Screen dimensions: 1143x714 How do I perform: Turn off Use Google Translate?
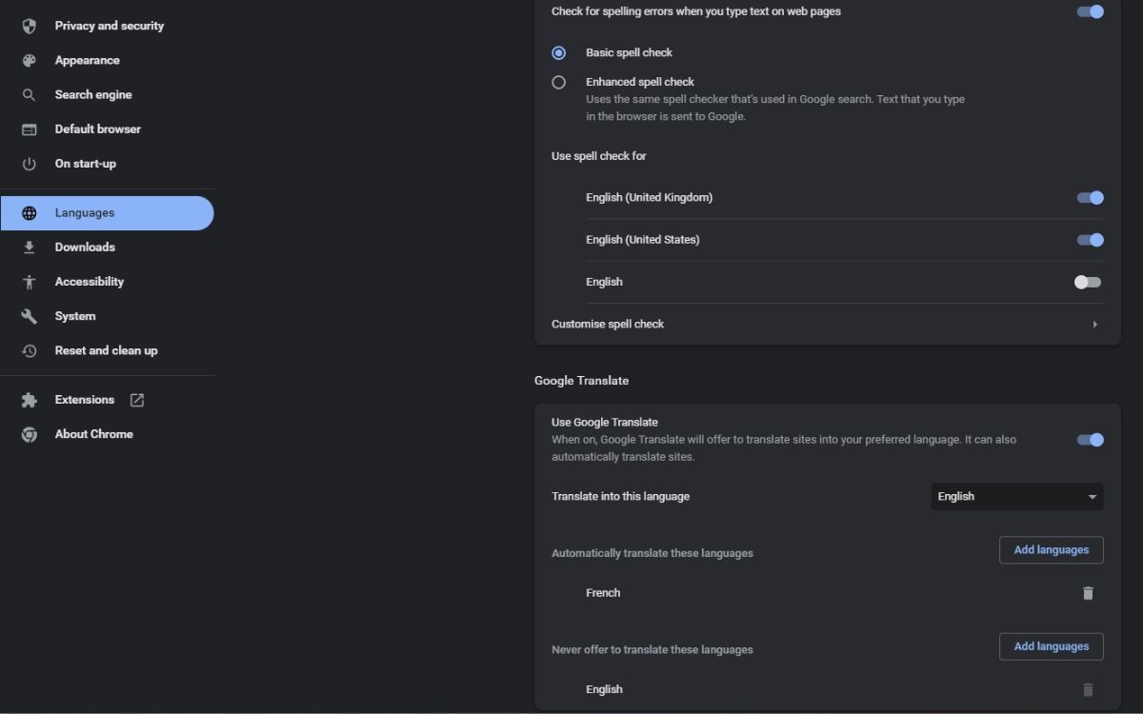pyautogui.click(x=1090, y=440)
